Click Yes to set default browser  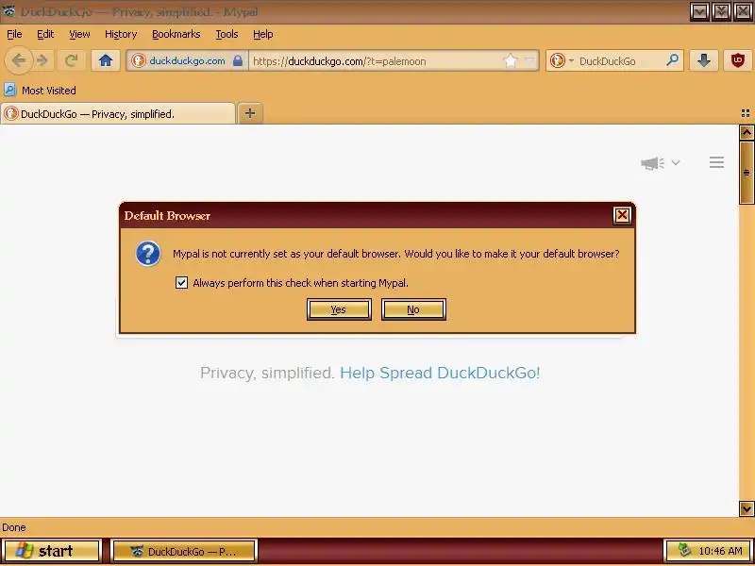[339, 309]
